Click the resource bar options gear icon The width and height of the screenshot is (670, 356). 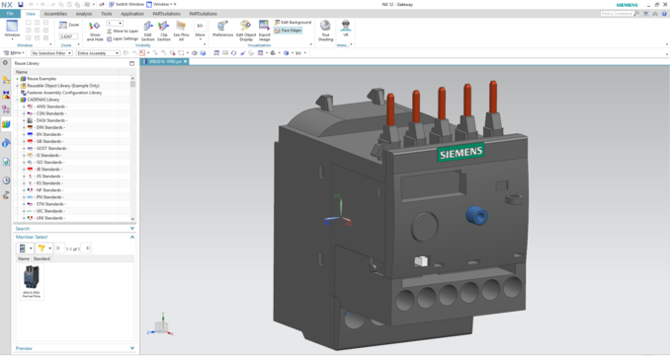tap(5, 63)
